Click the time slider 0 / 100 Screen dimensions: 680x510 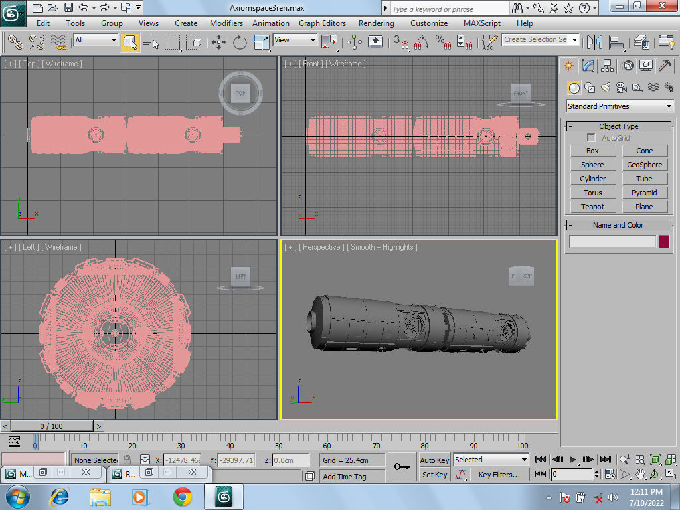click(x=52, y=426)
